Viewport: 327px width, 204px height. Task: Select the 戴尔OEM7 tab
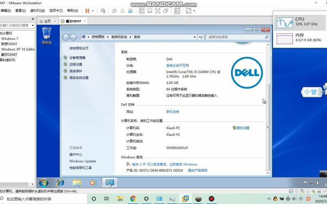[x=73, y=21]
